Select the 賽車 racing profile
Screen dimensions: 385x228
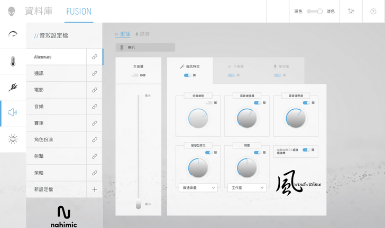point(56,123)
